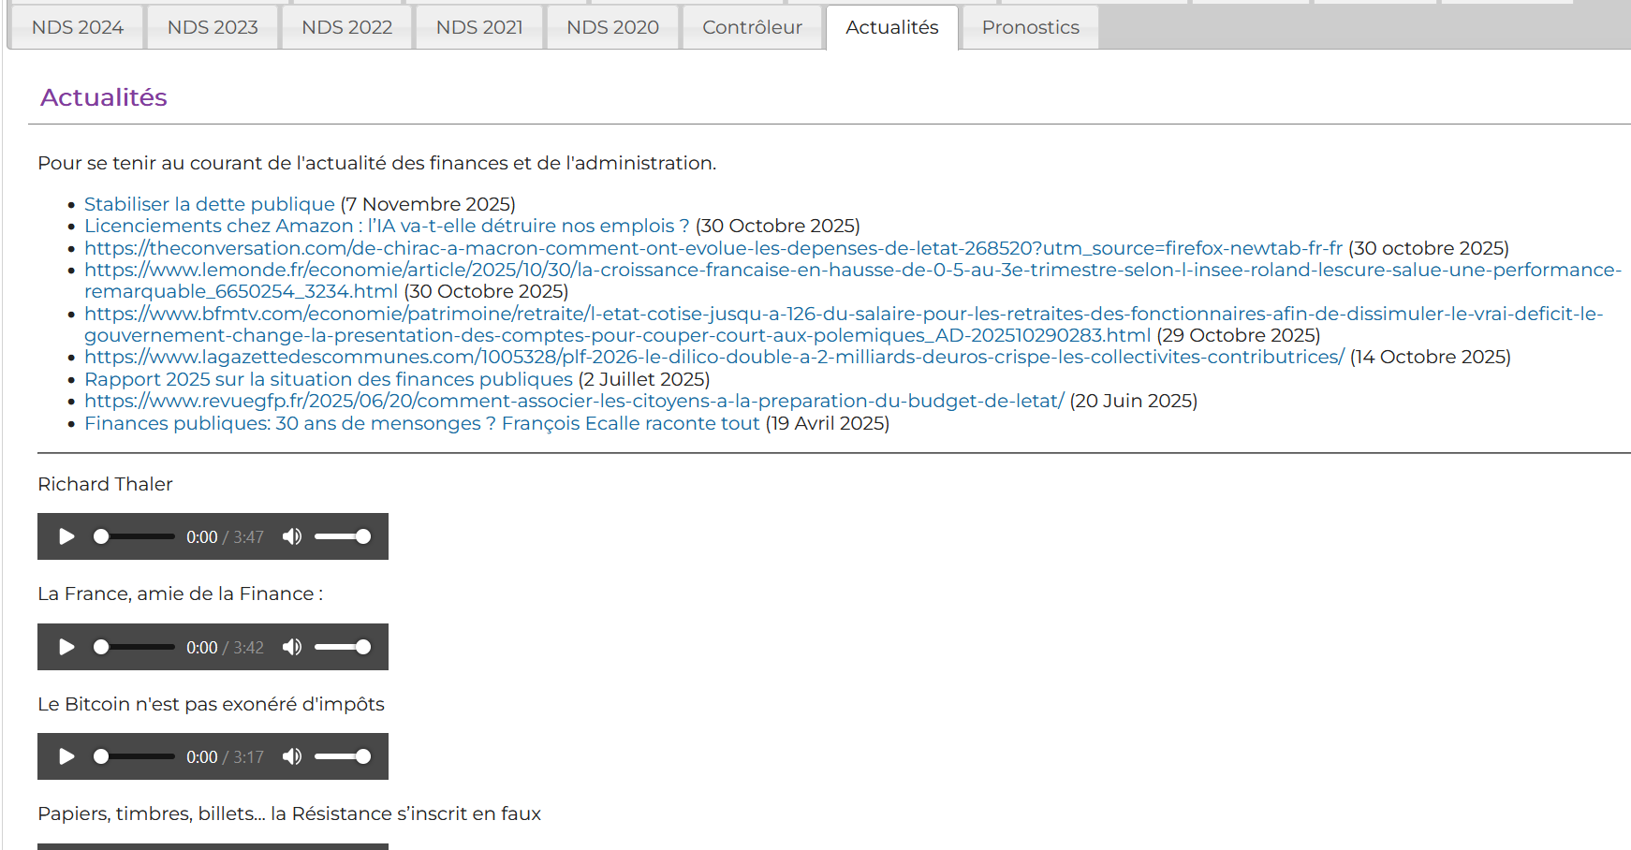Open the Stabiliser la dette publique link
This screenshot has width=1631, height=850.
click(x=209, y=204)
